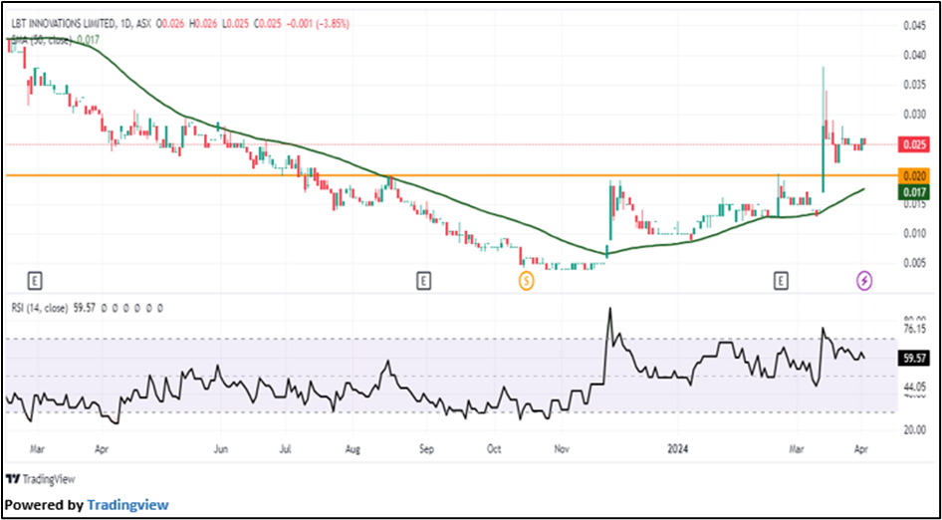Click the black 59.57 RSI value label
942x520 pixels.
pos(913,360)
